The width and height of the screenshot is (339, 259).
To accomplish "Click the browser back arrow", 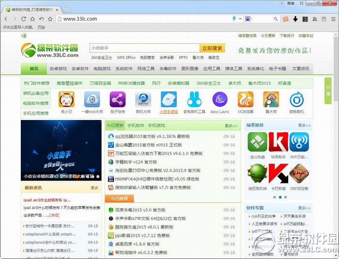I will [6, 19].
